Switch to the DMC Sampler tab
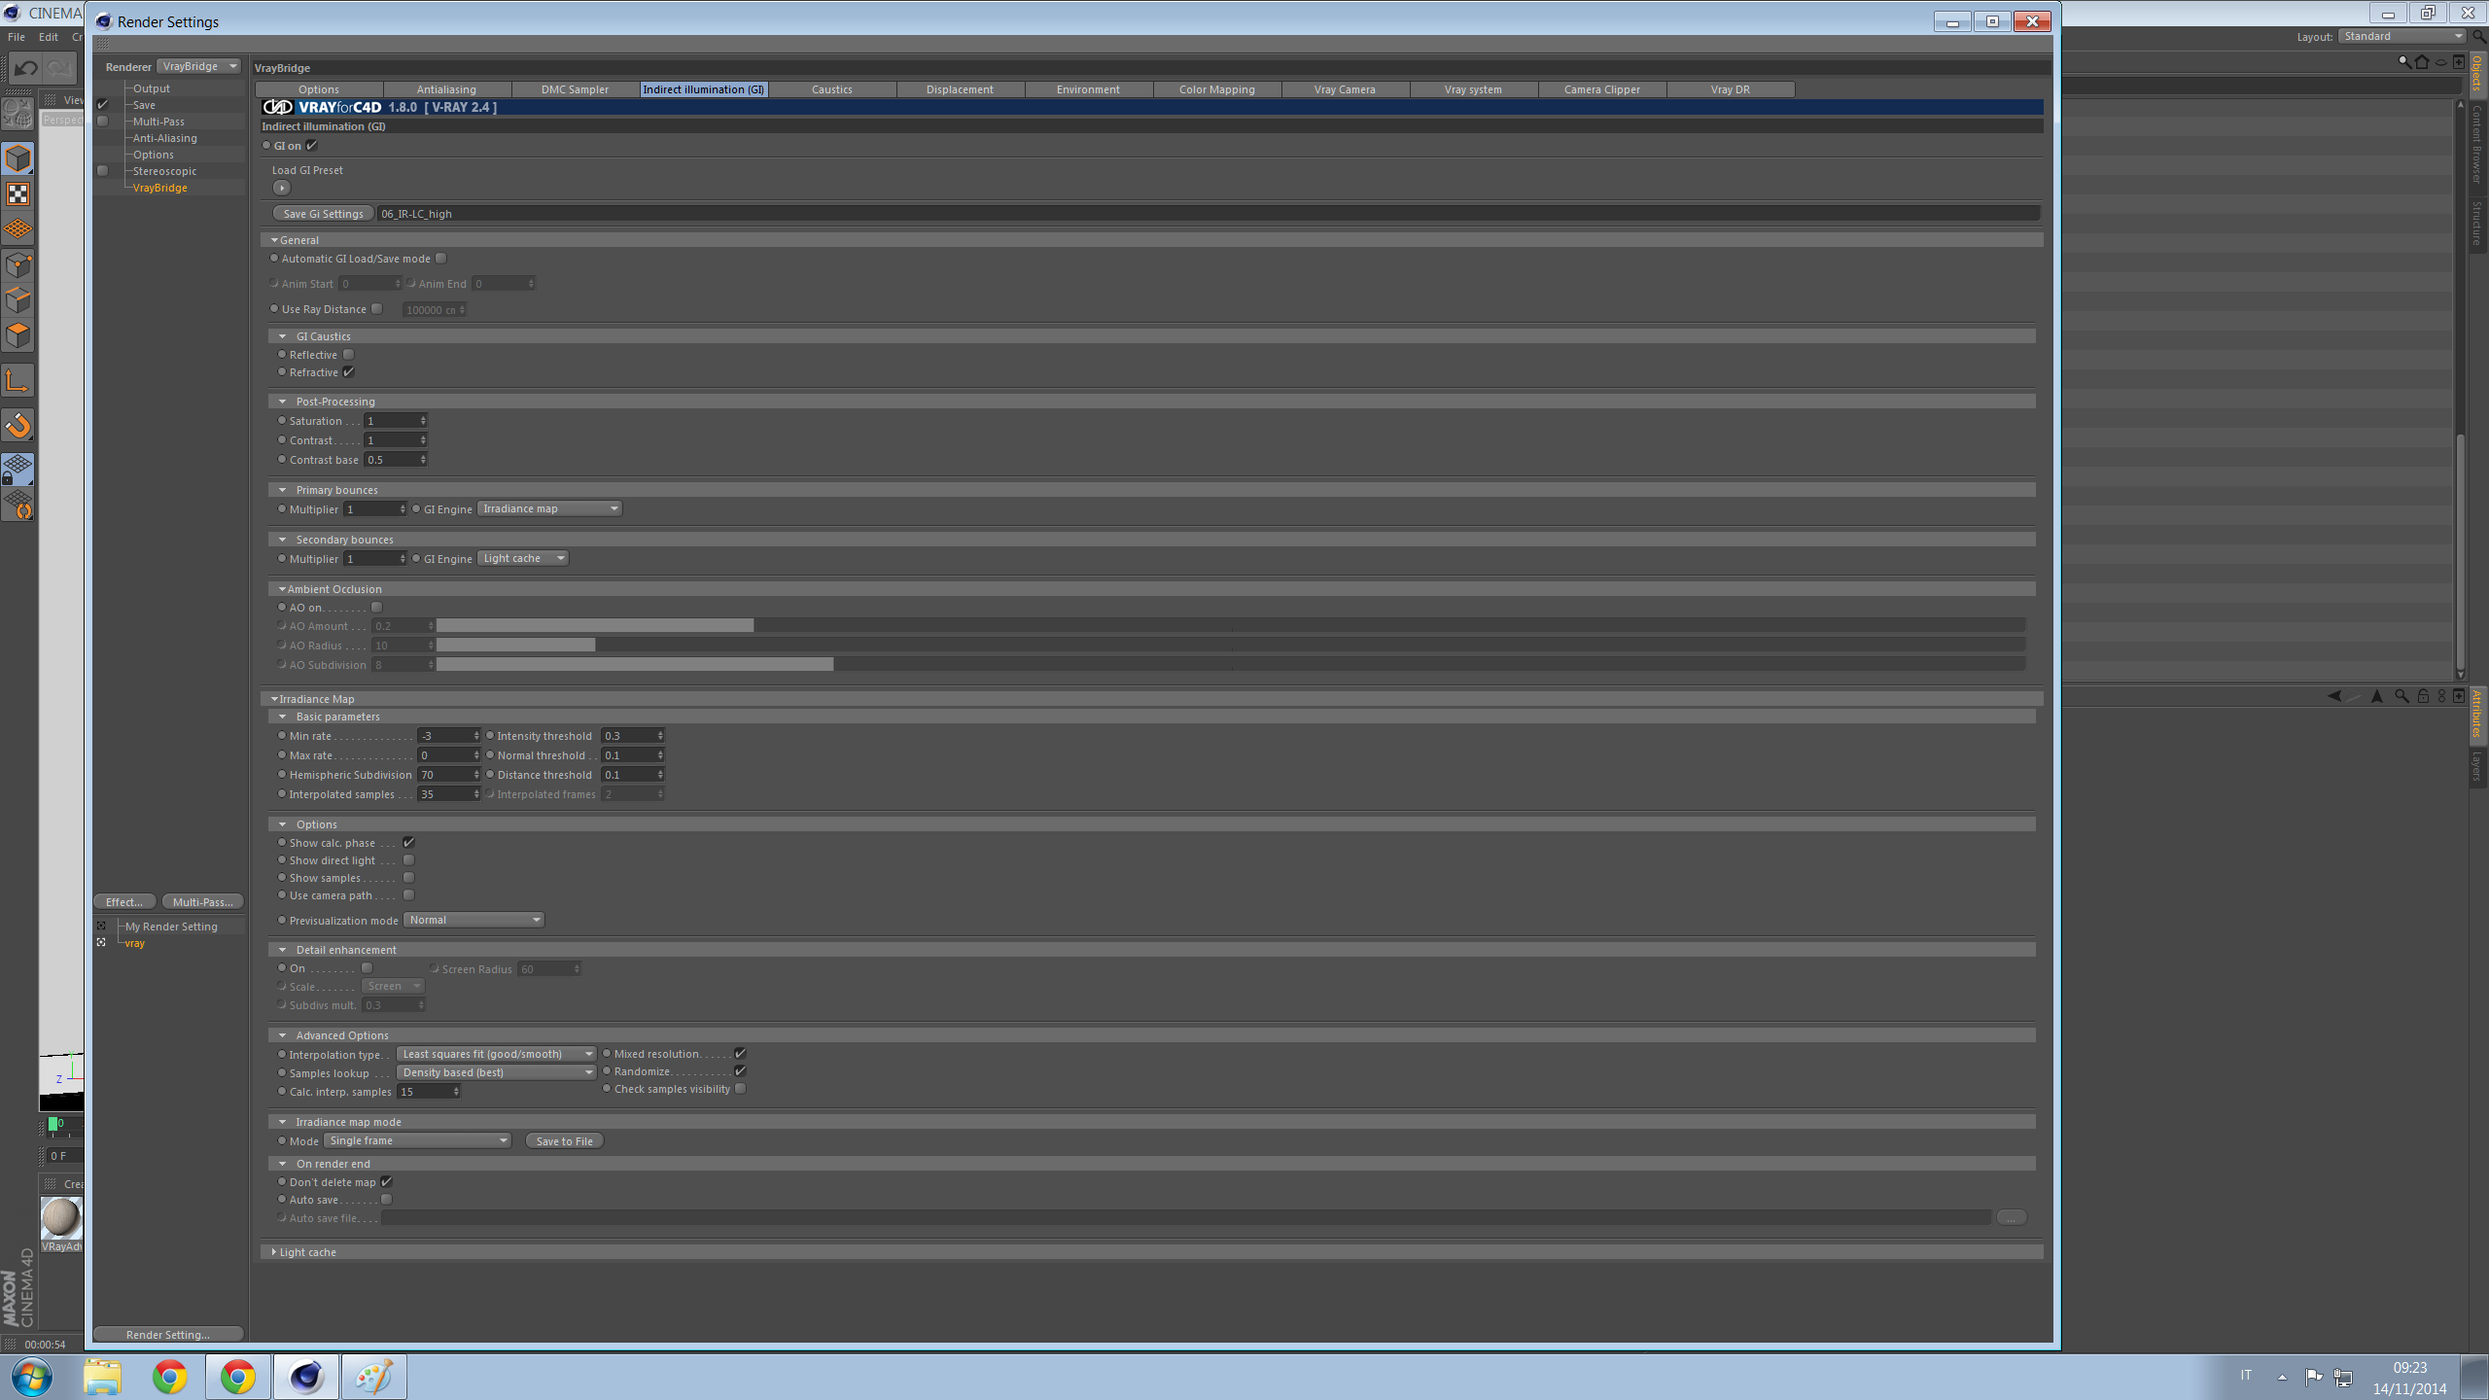 (575, 89)
